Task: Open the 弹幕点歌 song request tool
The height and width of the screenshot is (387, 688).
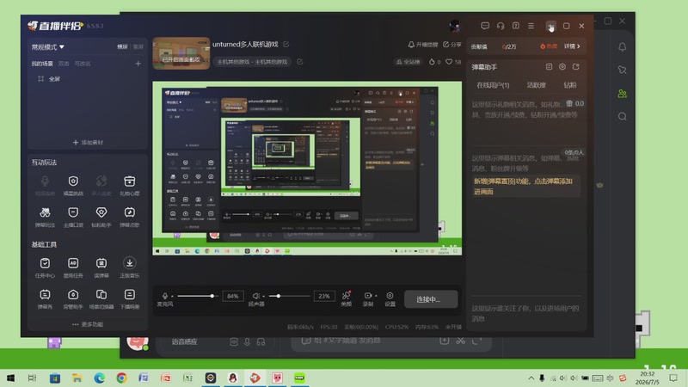Action: [130, 217]
